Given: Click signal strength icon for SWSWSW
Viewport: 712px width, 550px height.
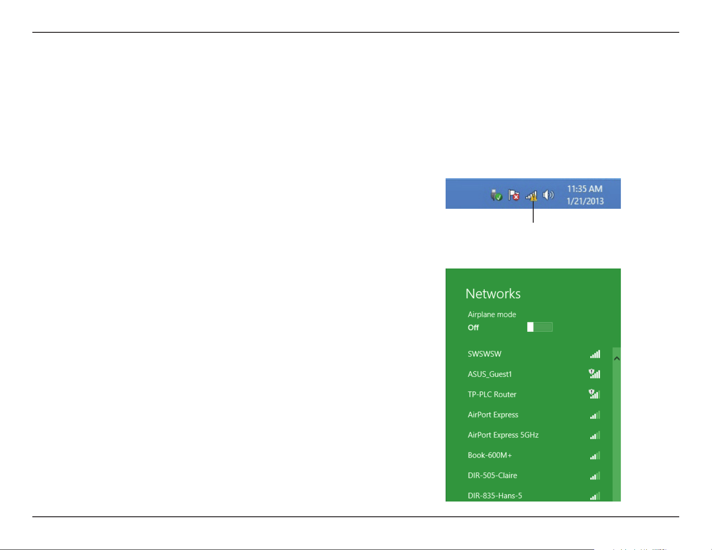Looking at the screenshot, I should (x=595, y=354).
